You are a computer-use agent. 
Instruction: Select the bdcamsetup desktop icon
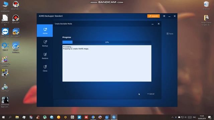click(x=16, y=5)
